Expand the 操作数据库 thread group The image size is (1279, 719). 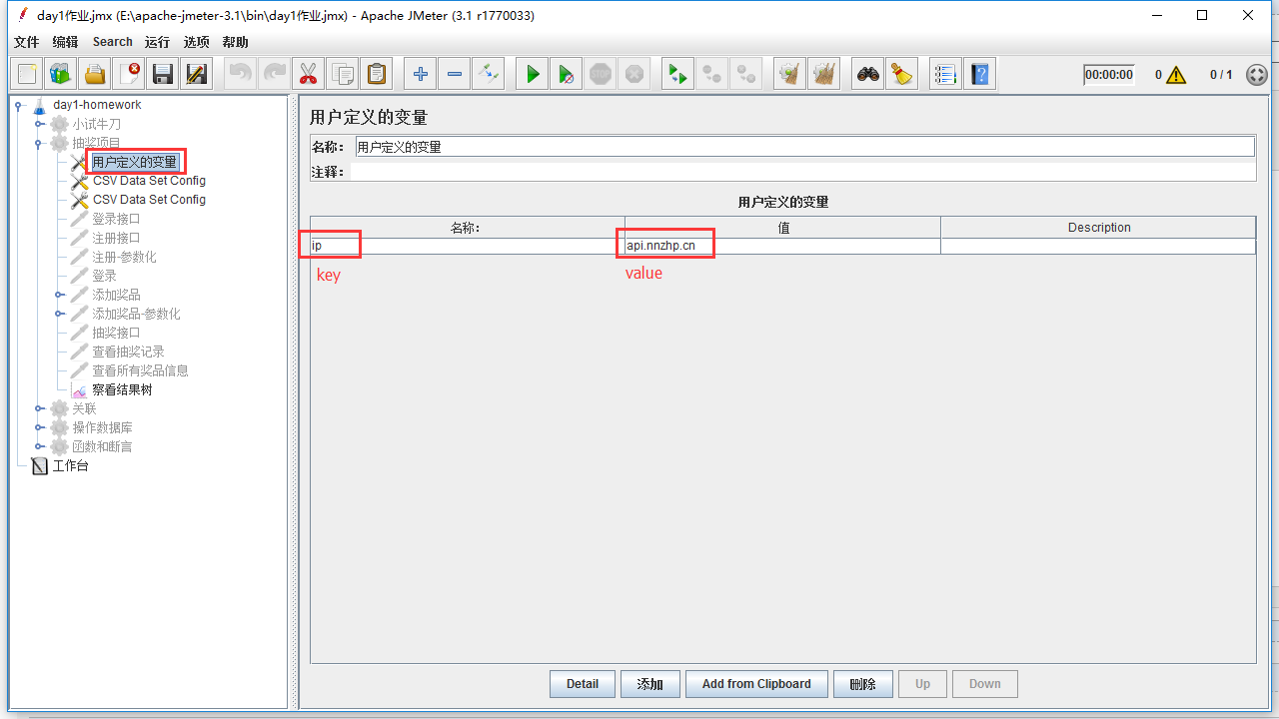point(39,427)
